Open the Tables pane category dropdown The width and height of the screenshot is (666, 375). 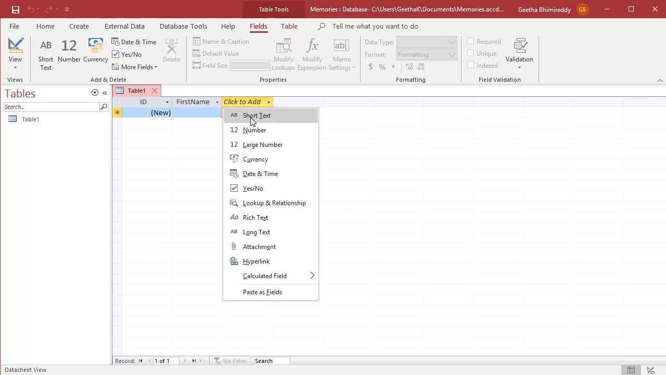[95, 93]
